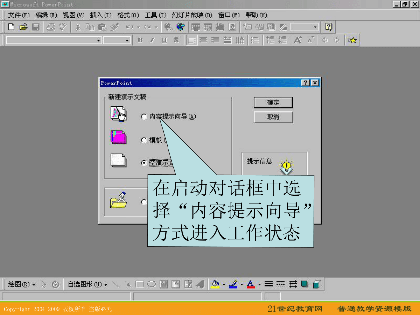
Task: Click the Insert Chart icon
Action: click(x=220, y=27)
